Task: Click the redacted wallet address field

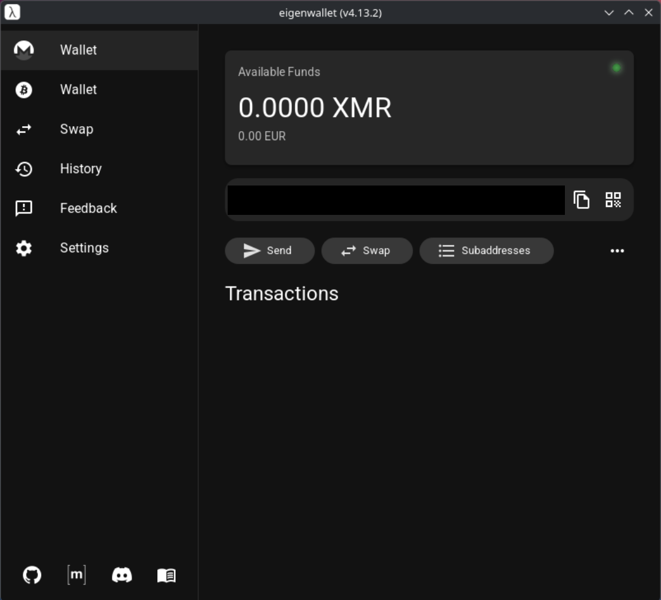Action: point(396,200)
